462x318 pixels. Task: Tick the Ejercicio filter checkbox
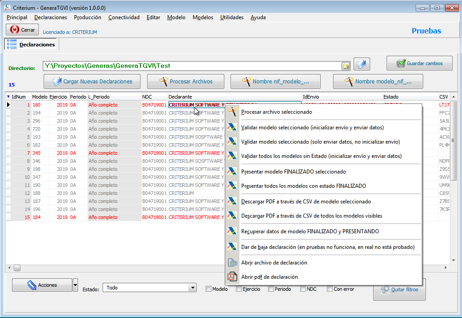click(x=239, y=289)
